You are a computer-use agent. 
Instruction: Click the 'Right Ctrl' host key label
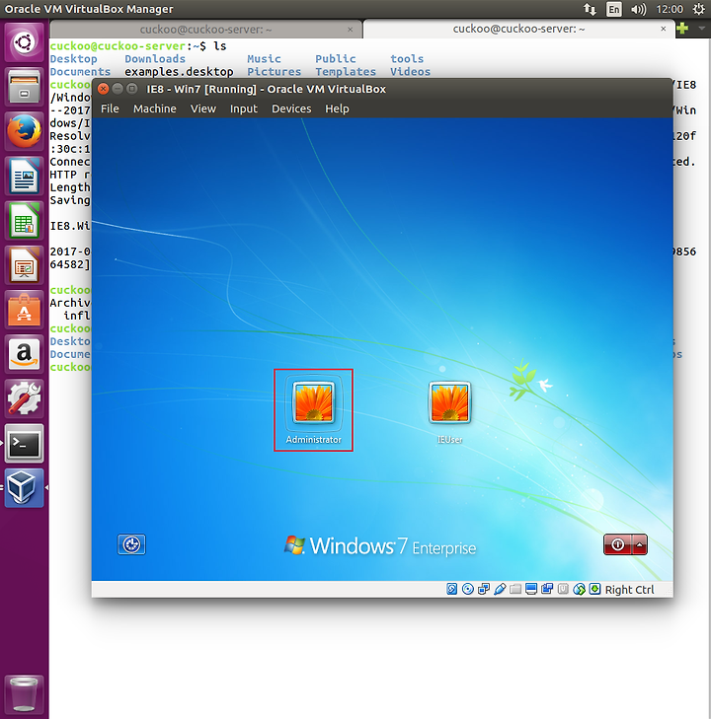[x=629, y=589]
